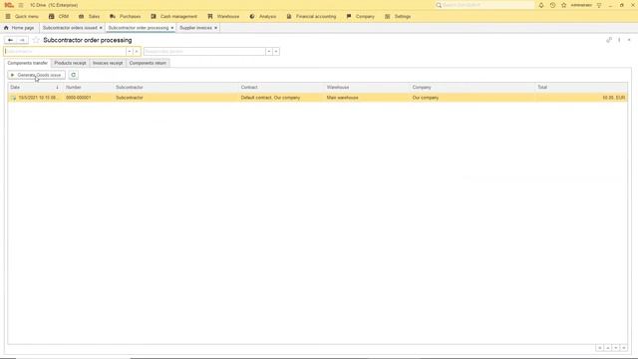Select the Invoices receipt tab
This screenshot has width=638, height=359.
108,63
